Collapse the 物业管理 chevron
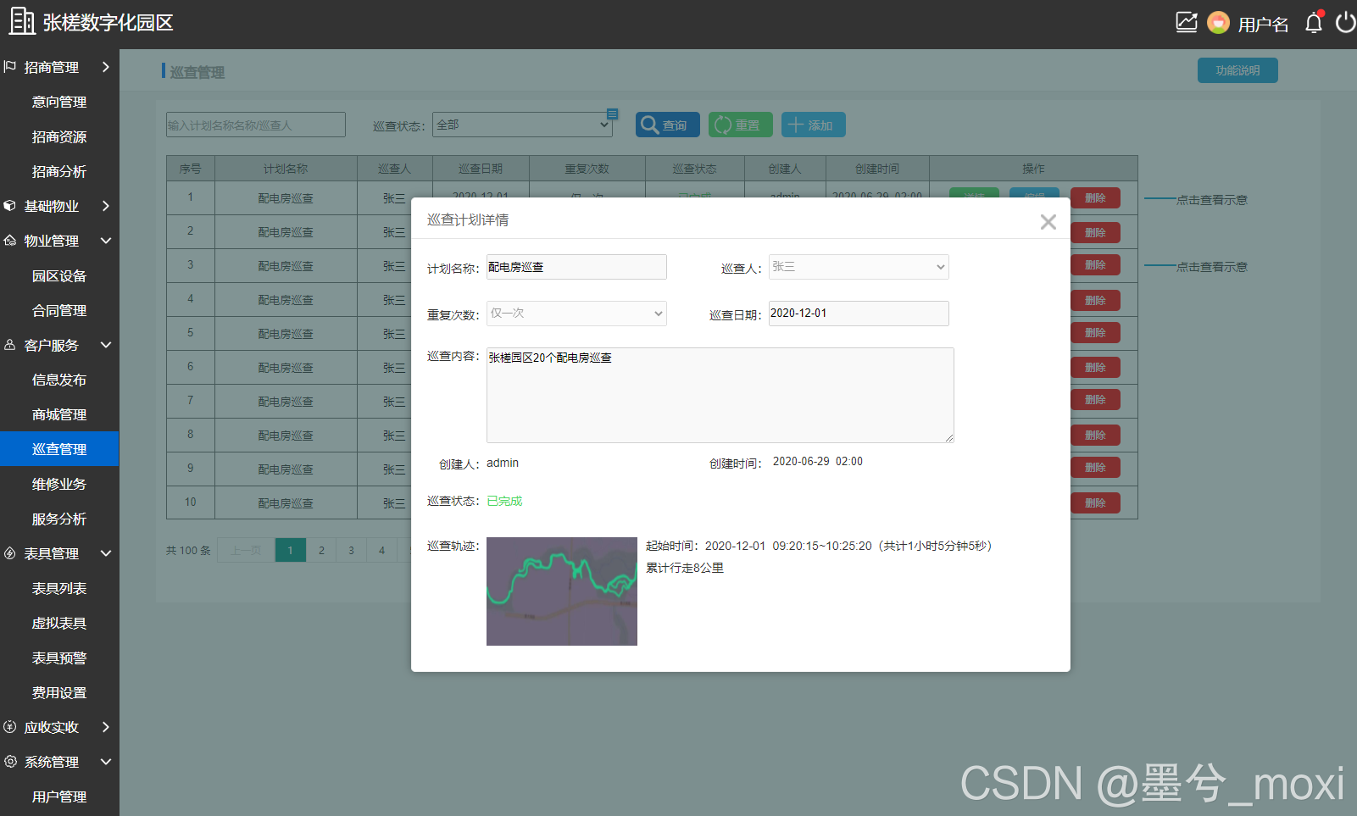This screenshot has height=816, width=1357. click(106, 241)
